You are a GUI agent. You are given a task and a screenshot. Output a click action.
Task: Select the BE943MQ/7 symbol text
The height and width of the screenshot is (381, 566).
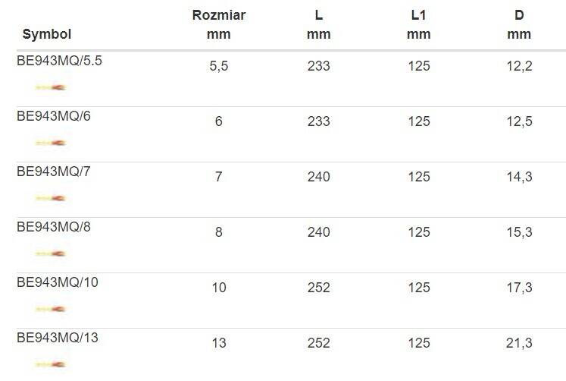(54, 172)
